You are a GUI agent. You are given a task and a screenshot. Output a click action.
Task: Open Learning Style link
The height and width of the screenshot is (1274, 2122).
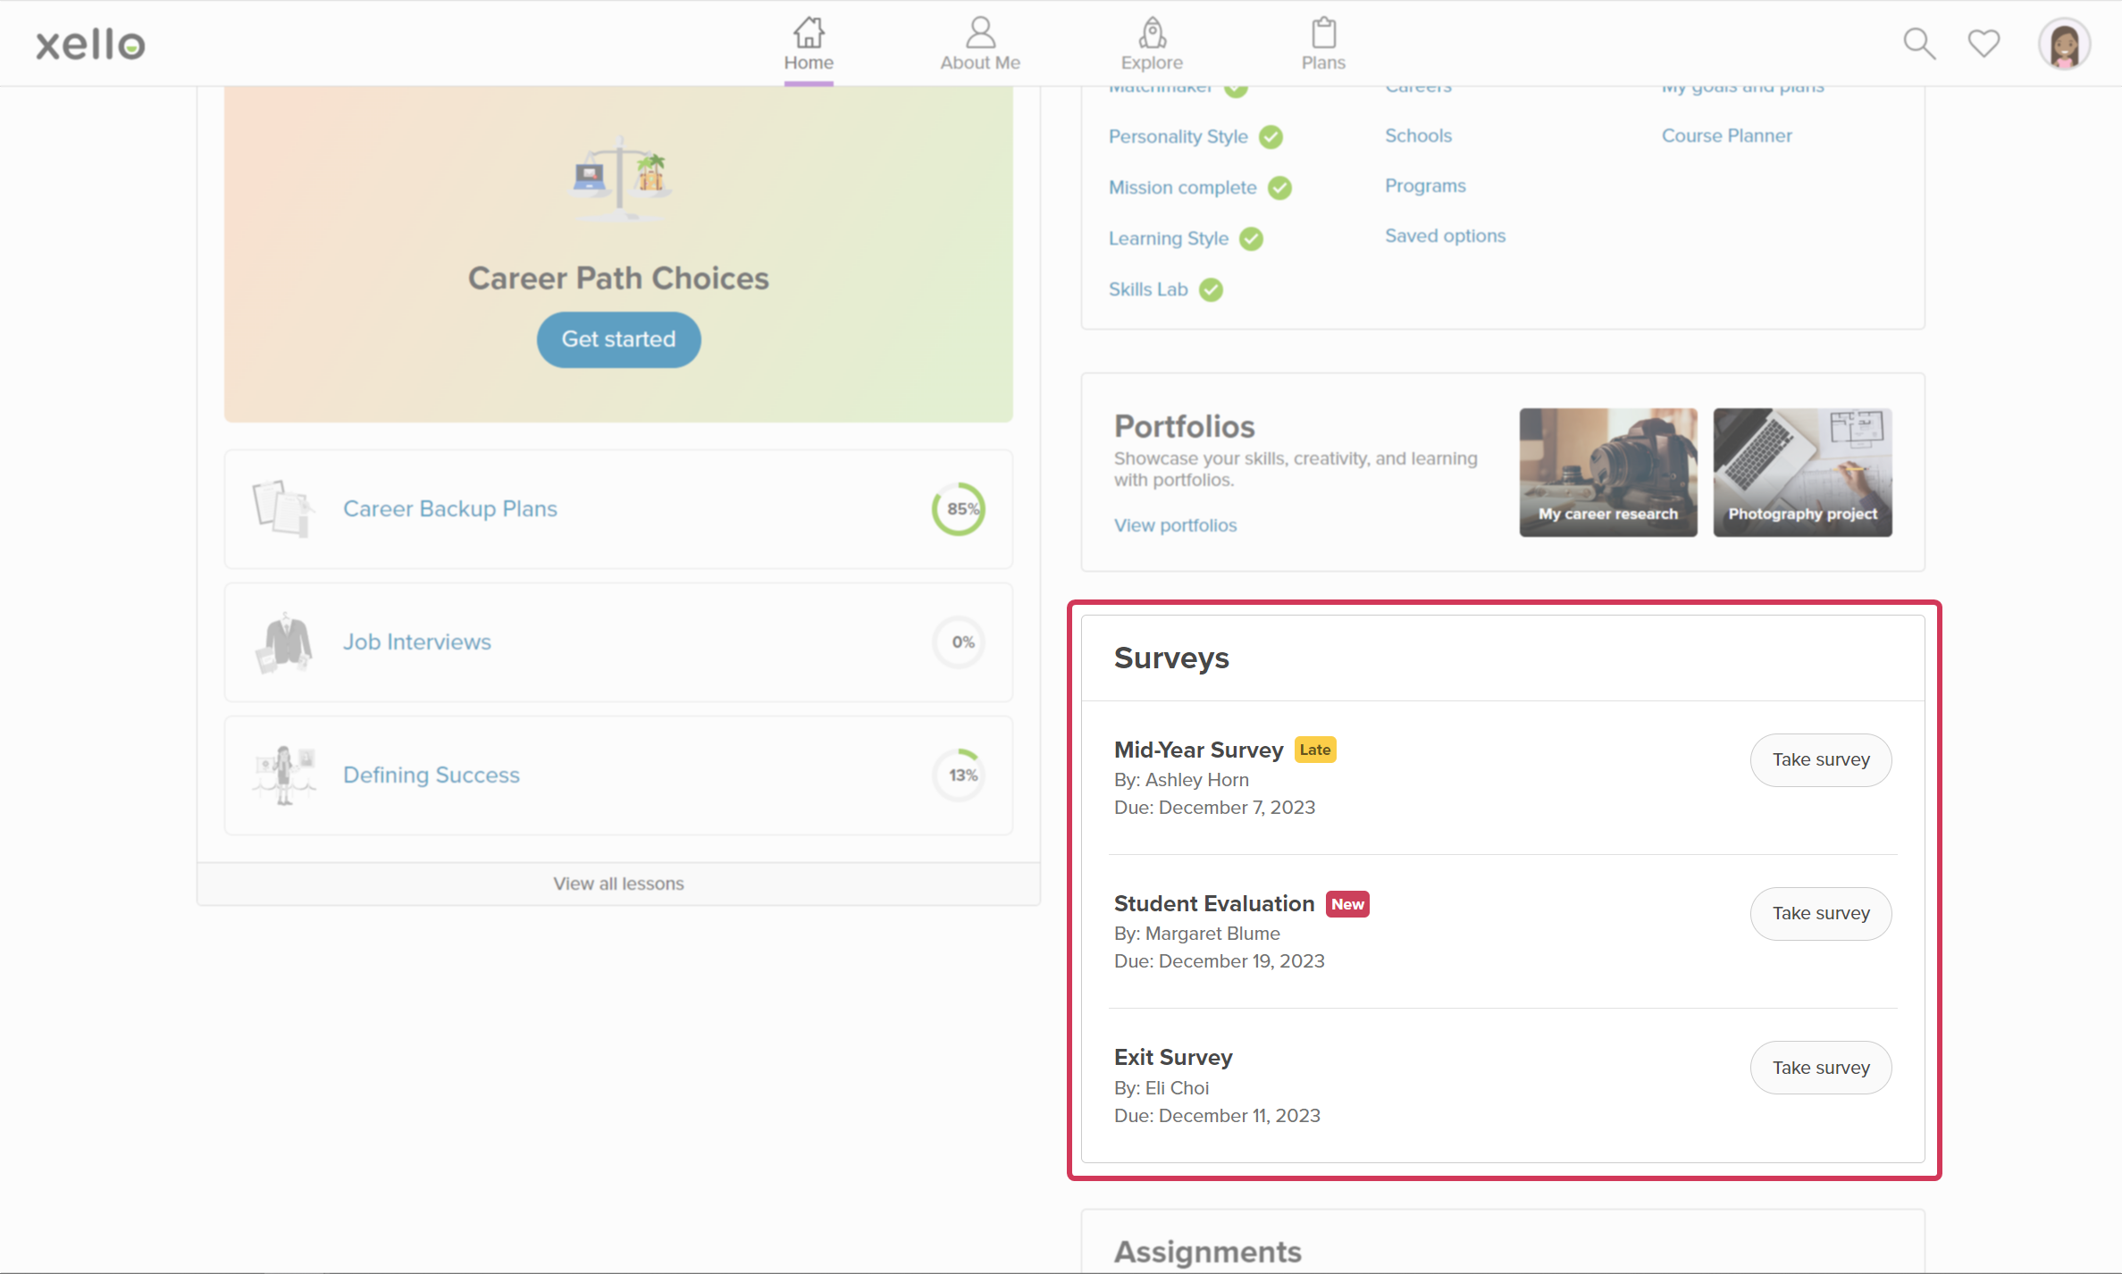tap(1169, 239)
